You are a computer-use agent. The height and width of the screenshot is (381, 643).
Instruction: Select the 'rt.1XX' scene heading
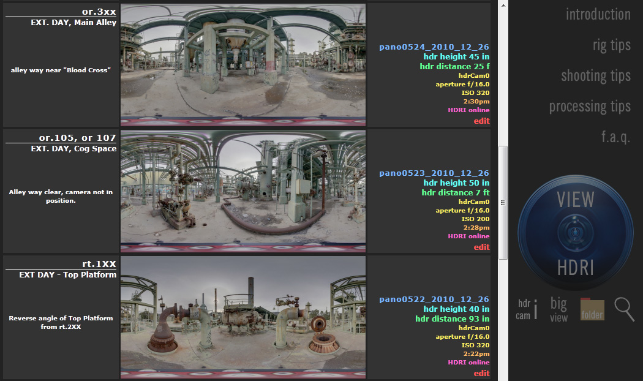pyautogui.click(x=99, y=264)
